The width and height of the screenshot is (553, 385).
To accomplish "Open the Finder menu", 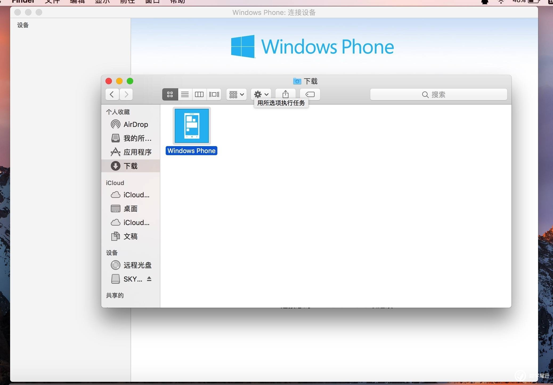I will (x=23, y=1).
